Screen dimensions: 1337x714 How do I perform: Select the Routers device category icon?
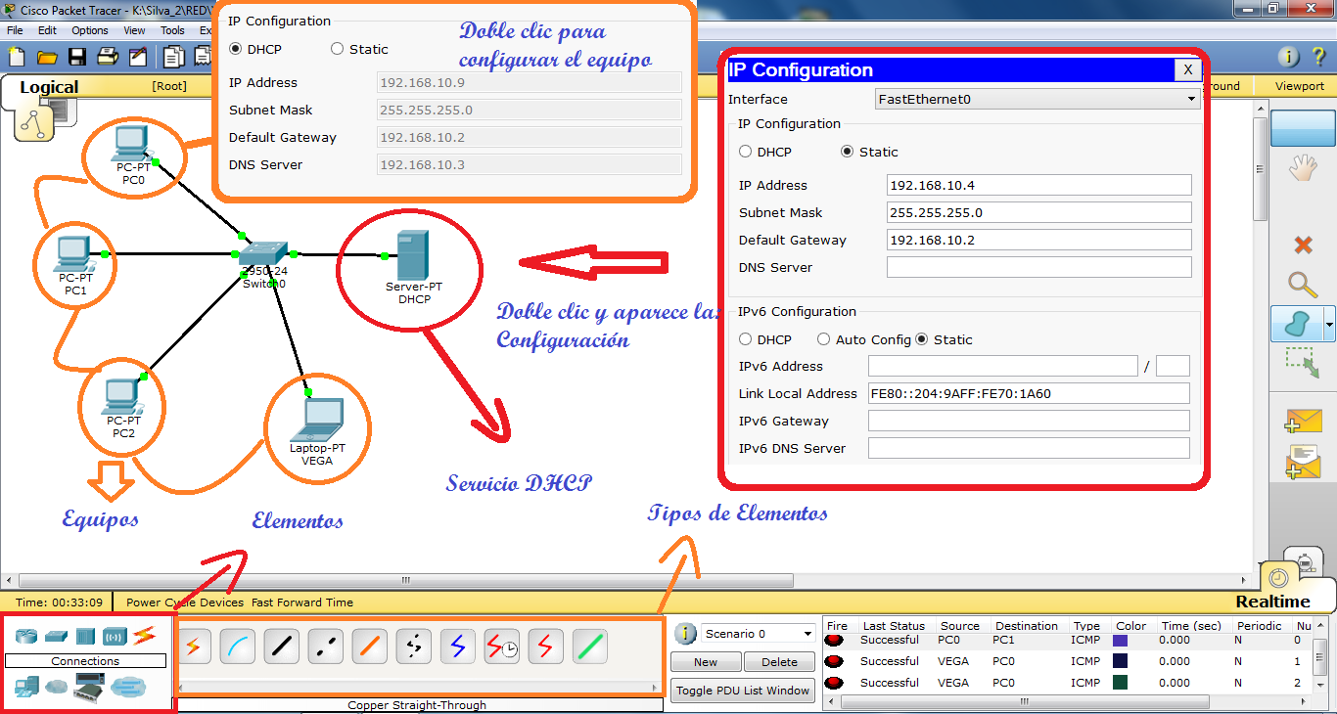coord(26,636)
